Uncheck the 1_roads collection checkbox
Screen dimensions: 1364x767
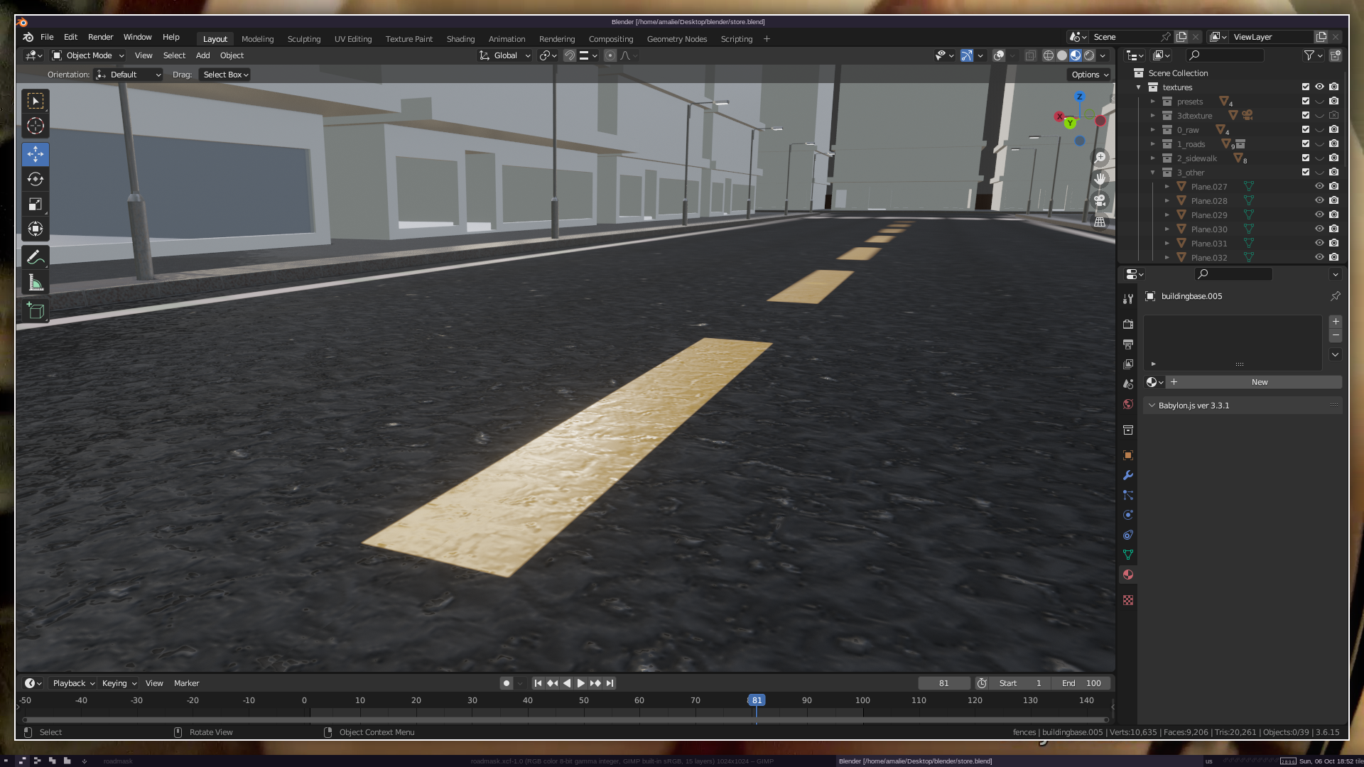click(x=1305, y=144)
